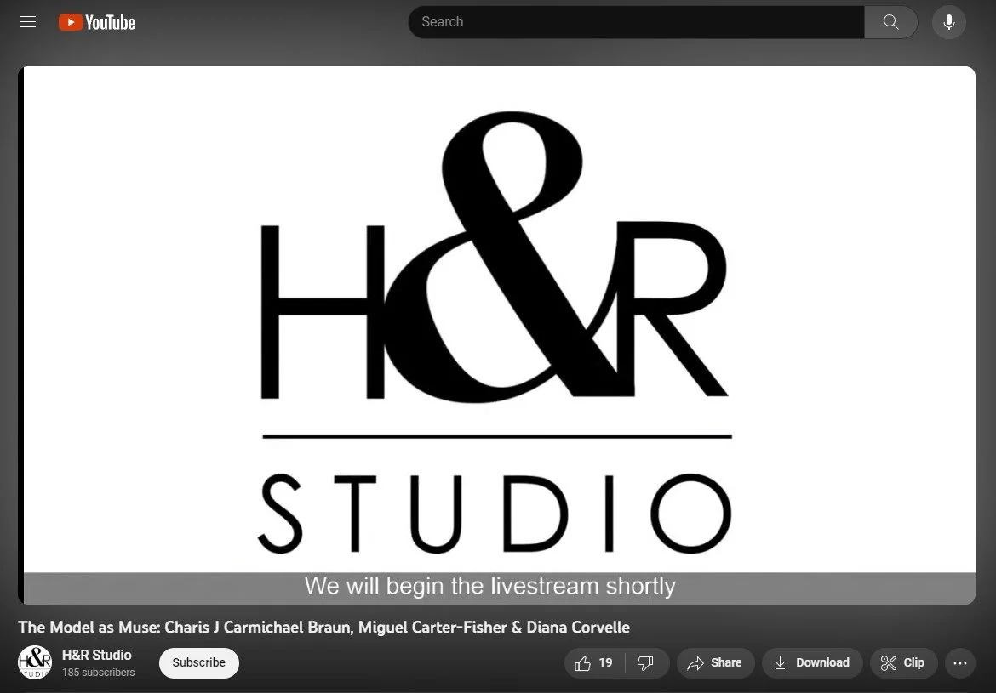Click the 185 subscribers text
Screen dimensions: 996x693
(x=99, y=672)
